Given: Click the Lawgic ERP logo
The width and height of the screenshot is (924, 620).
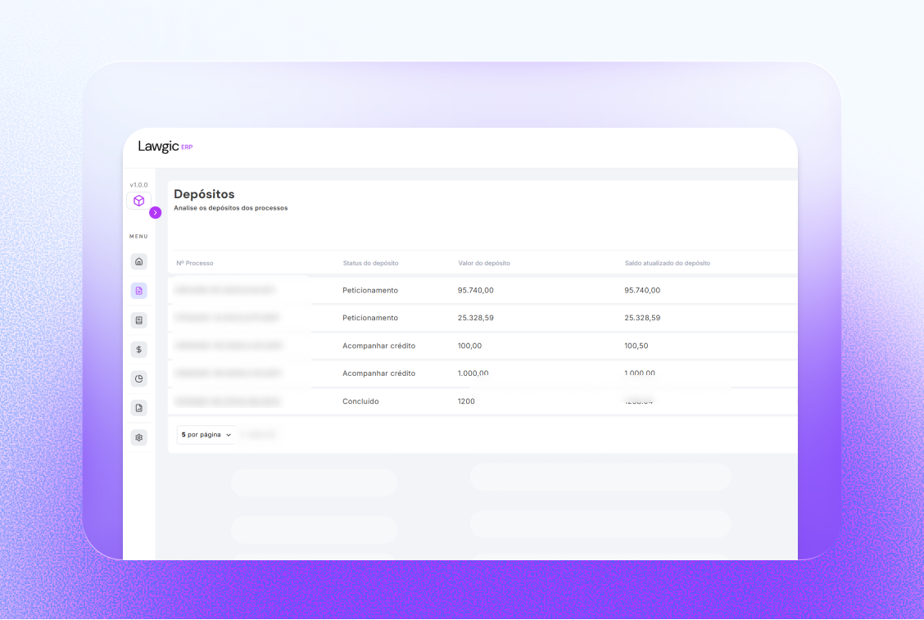Looking at the screenshot, I should click(165, 146).
